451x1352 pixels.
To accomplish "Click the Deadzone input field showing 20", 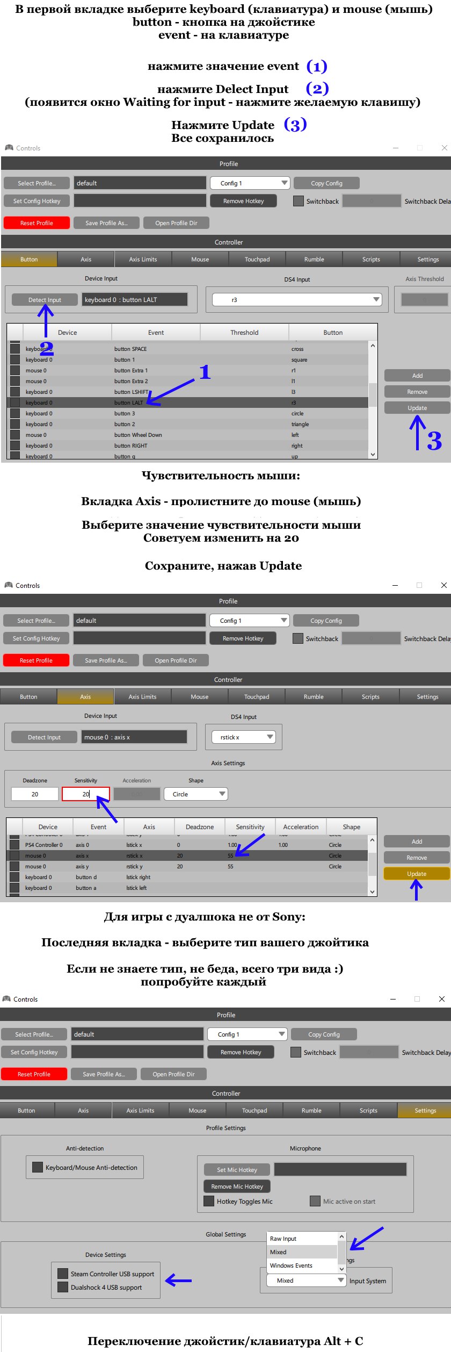I will [35, 794].
